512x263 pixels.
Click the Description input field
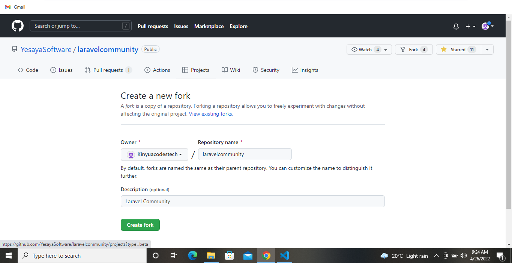click(253, 201)
